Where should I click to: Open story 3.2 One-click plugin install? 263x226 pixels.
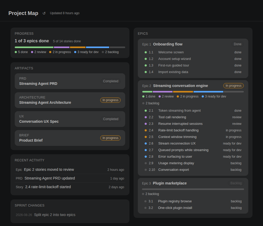click(x=193, y=208)
